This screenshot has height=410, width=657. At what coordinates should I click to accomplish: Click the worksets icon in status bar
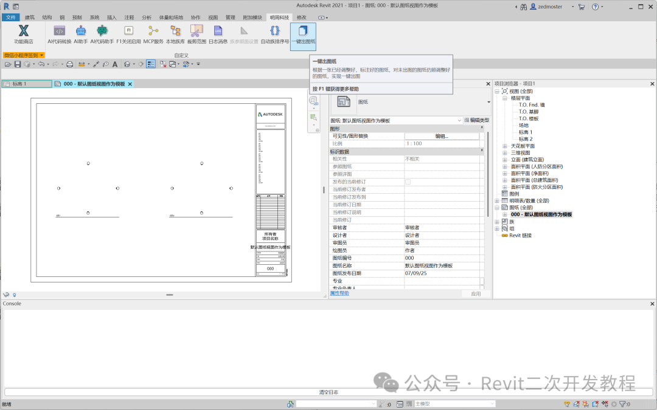click(x=290, y=404)
